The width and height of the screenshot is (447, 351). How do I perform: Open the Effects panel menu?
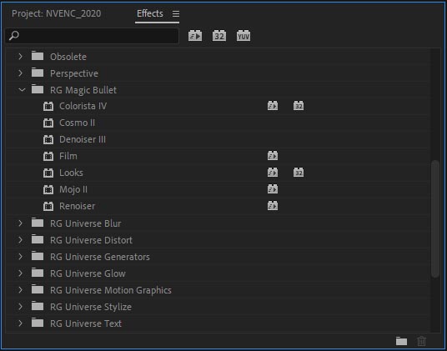point(176,13)
